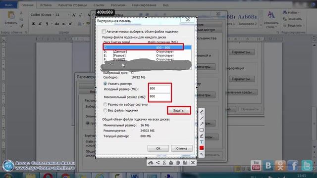This screenshot has width=317, height=178.
Task: Click the ruler tab selector L icon
Action: [x=3, y=40]
